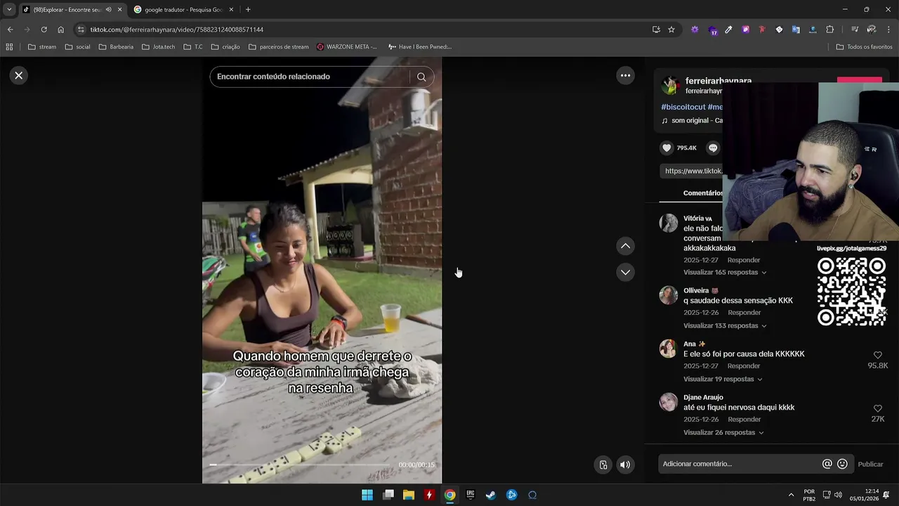
Task: Go back in browser history
Action: pyautogui.click(x=10, y=30)
